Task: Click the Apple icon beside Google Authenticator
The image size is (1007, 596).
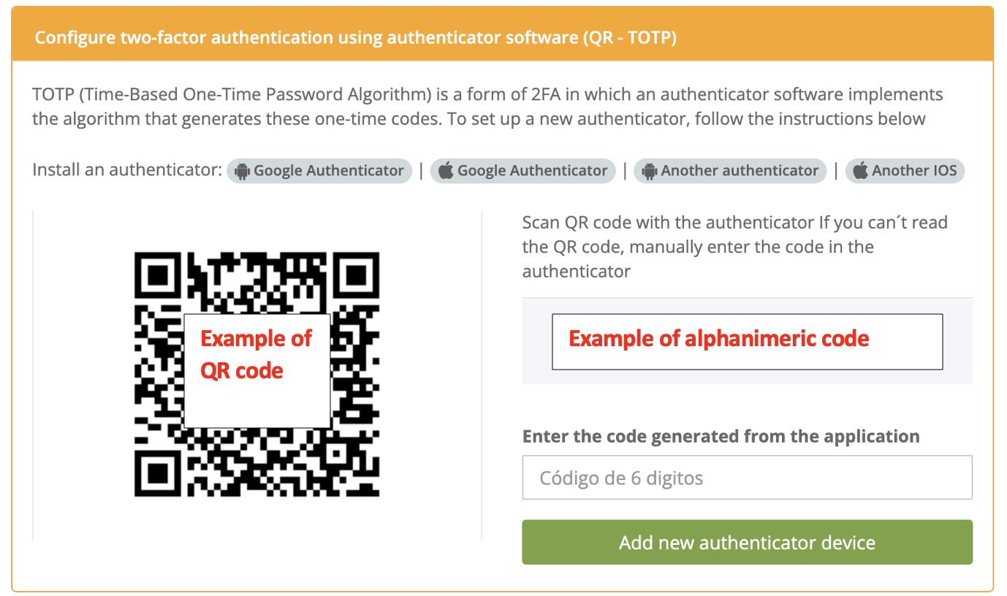Action: click(446, 172)
